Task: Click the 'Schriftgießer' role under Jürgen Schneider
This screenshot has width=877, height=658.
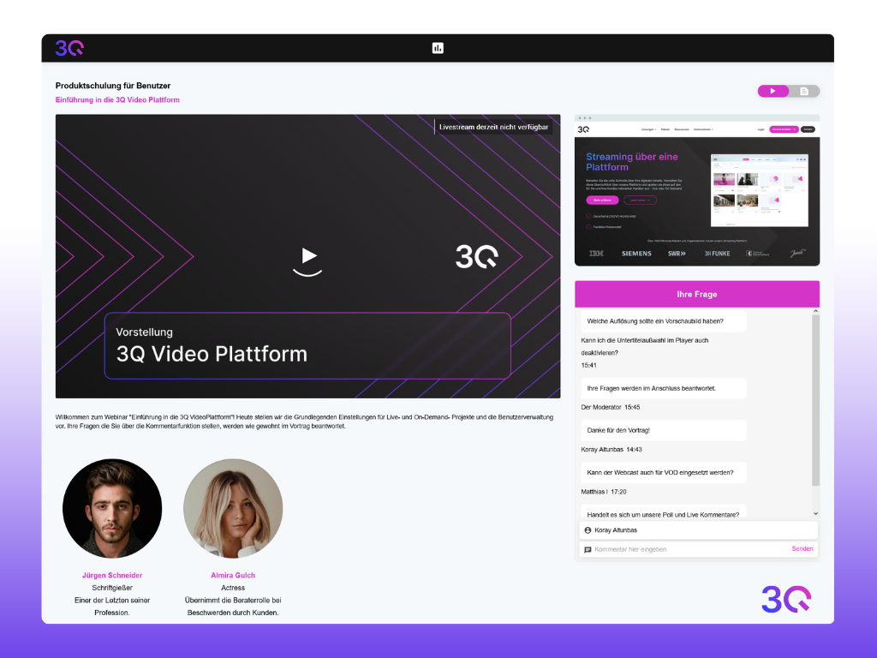Action: tap(112, 588)
